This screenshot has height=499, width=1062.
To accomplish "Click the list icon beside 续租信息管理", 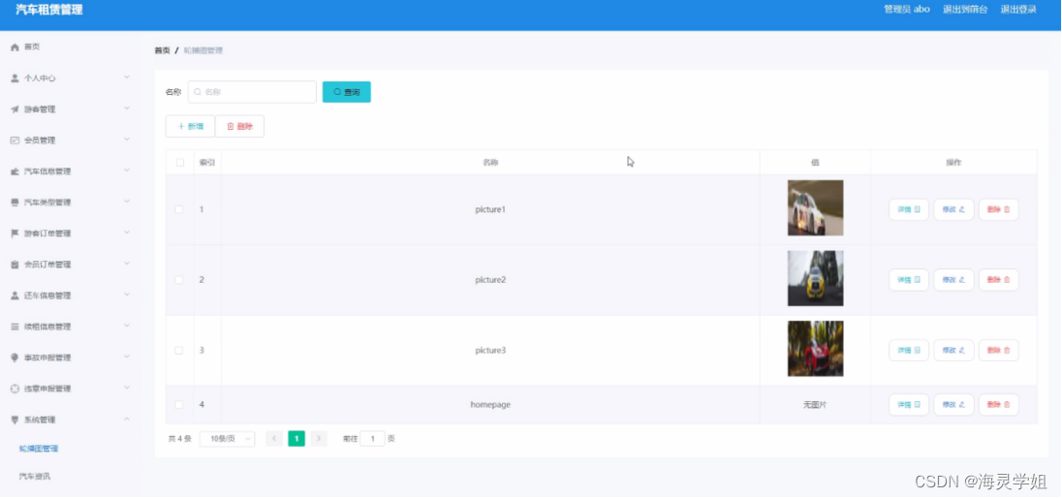I will 15,327.
